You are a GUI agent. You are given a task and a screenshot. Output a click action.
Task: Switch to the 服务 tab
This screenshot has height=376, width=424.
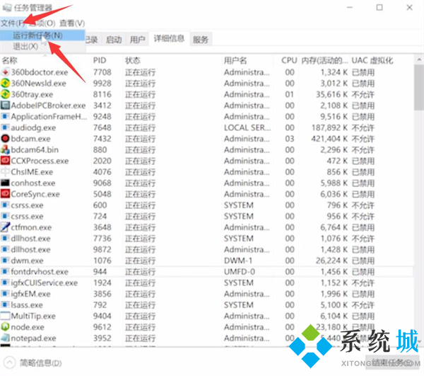click(201, 40)
